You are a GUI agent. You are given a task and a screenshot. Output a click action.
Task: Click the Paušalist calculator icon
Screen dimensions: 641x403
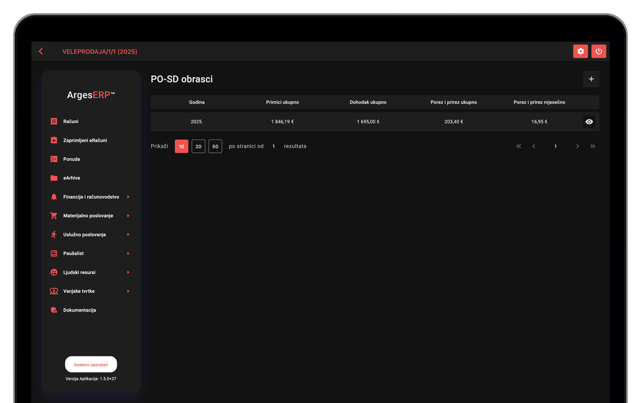[54, 253]
